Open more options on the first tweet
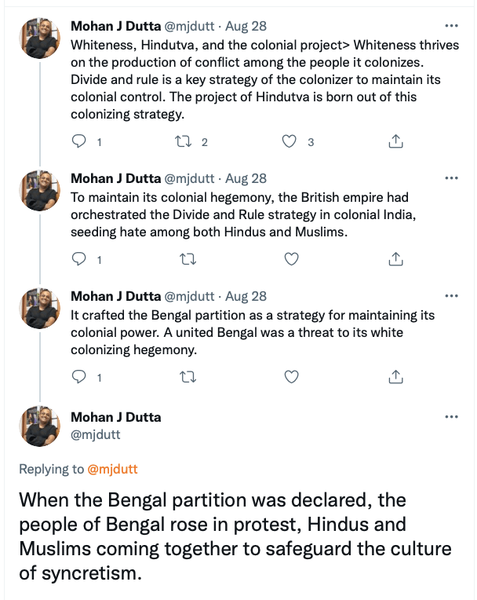The height and width of the screenshot is (600, 477). tap(451, 26)
